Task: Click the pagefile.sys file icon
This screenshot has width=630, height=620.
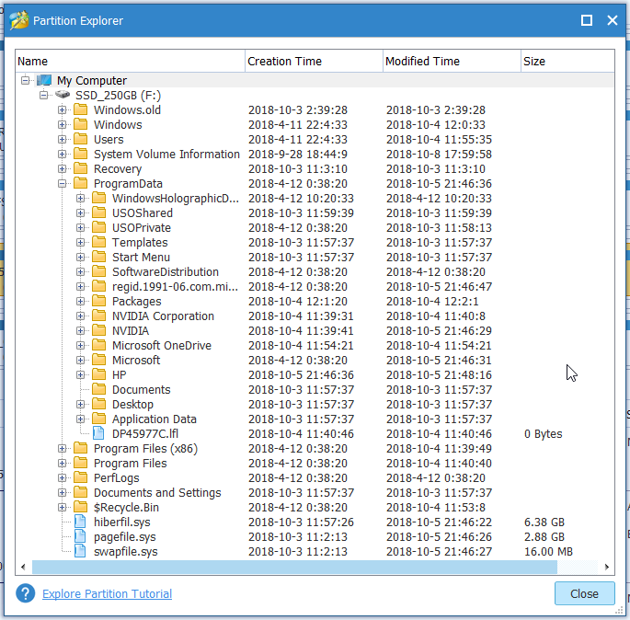Action: pyautogui.click(x=80, y=536)
